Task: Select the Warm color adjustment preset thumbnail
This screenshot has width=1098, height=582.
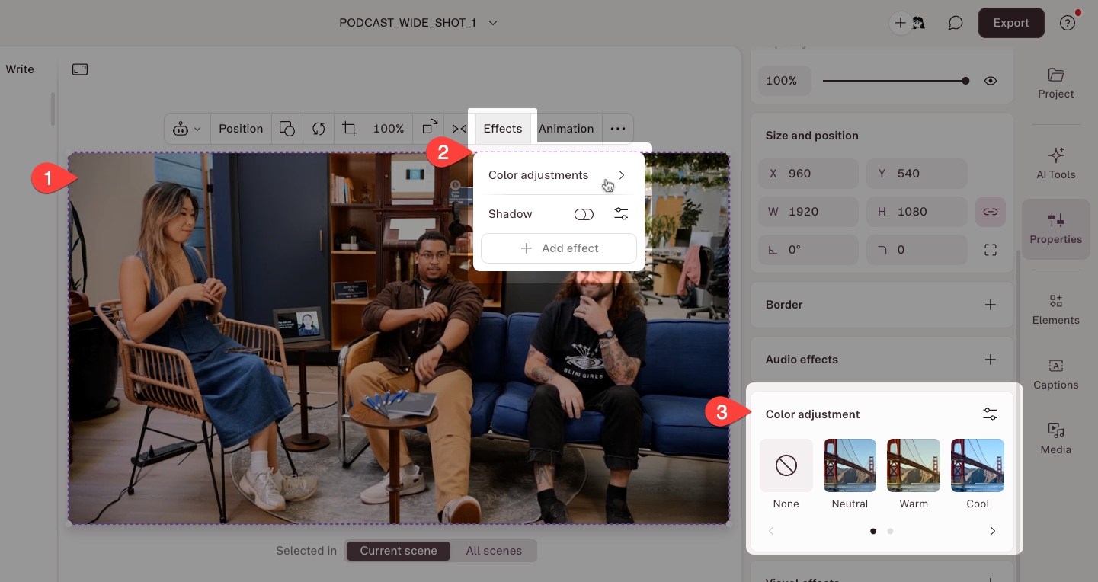Action: pyautogui.click(x=913, y=465)
